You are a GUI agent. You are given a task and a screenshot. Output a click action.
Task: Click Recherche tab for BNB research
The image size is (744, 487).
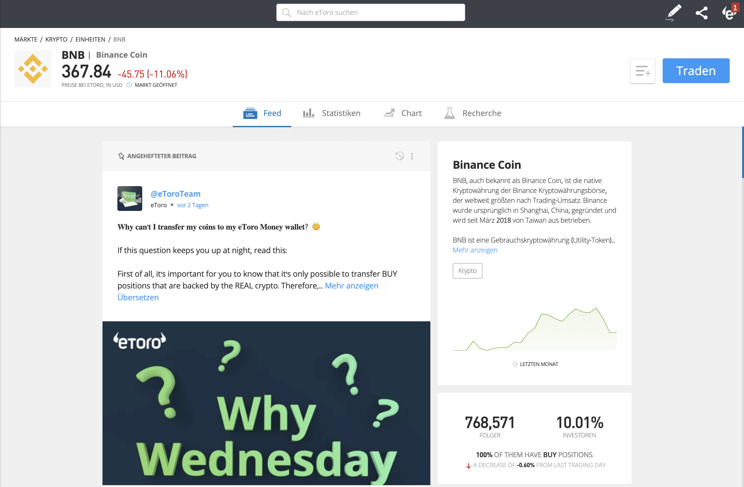click(473, 113)
